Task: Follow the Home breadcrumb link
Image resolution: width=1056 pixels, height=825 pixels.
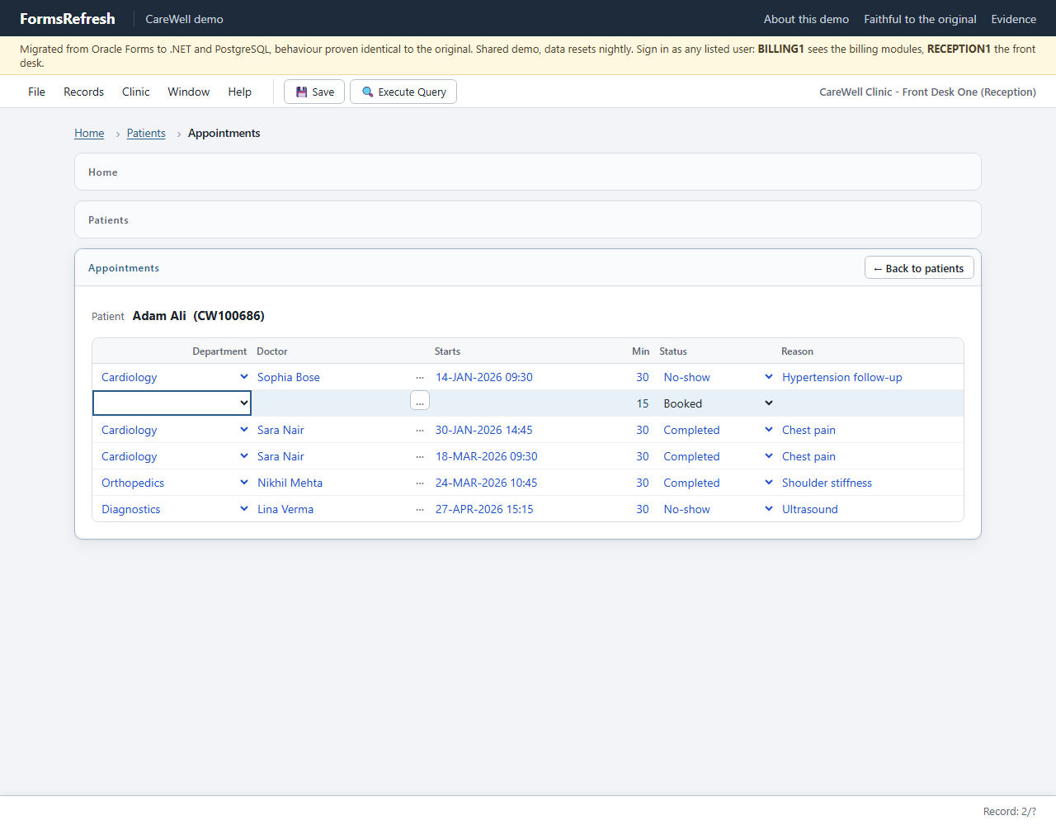Action: coord(89,133)
